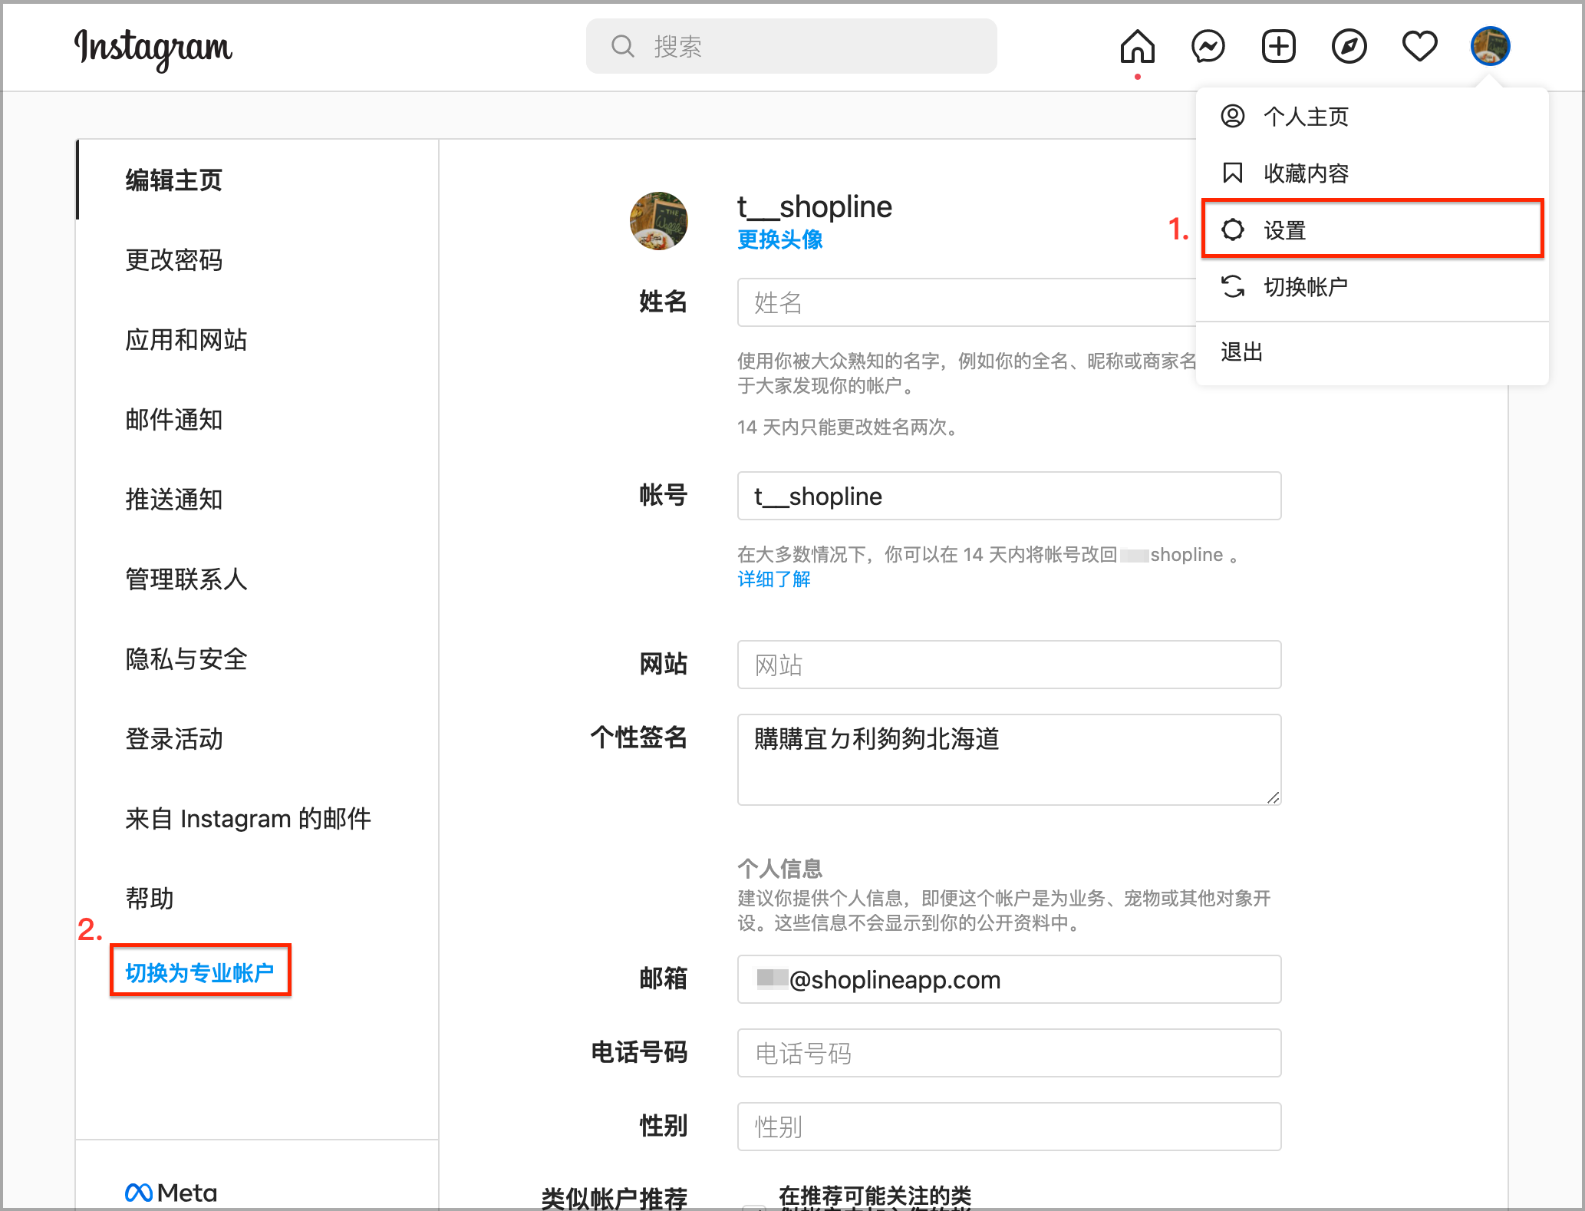
Task: Click the 更换头像 change photo link
Action: [x=779, y=239]
